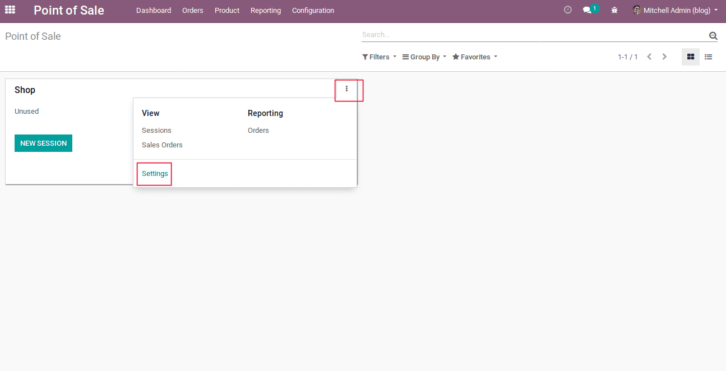Open the apps grid menu icon
This screenshot has width=726, height=371.
click(x=10, y=10)
